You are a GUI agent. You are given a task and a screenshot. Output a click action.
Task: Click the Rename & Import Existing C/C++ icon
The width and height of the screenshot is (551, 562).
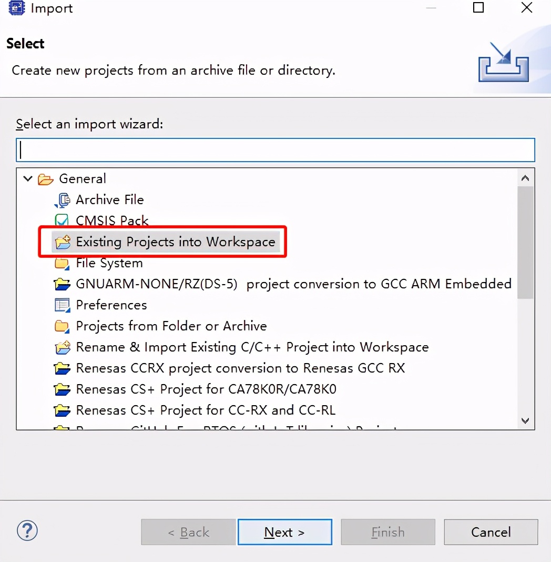click(x=62, y=347)
